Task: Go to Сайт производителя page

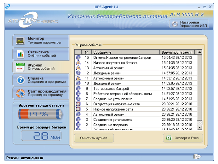Action: [41, 93]
